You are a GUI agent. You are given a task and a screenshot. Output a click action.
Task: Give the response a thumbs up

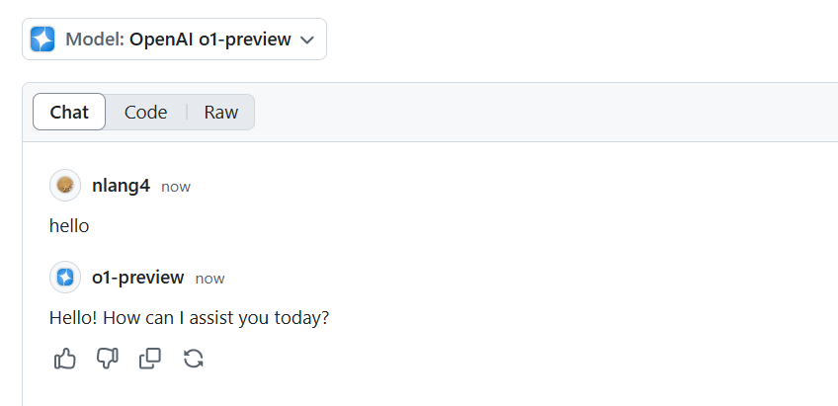[65, 359]
